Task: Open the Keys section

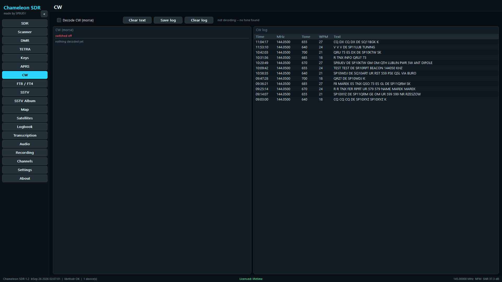Action: [25, 58]
